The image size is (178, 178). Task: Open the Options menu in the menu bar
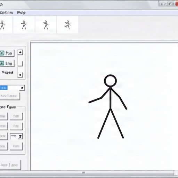point(6,13)
